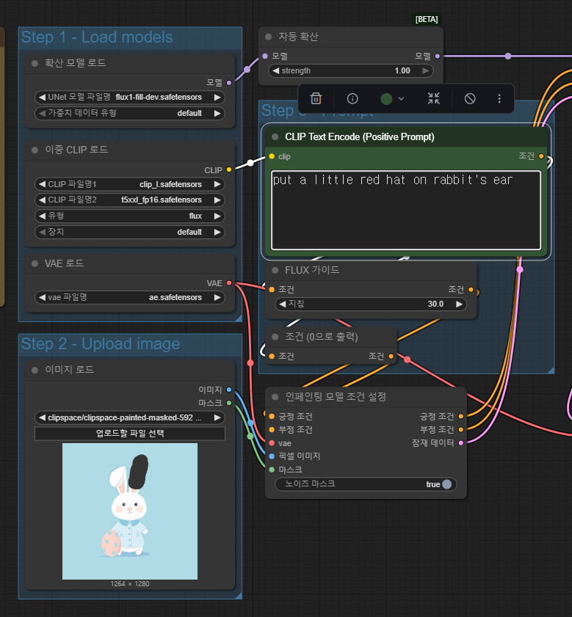Collapse the VAE 로드 node via its title dot
The image size is (572, 617).
coord(35,263)
